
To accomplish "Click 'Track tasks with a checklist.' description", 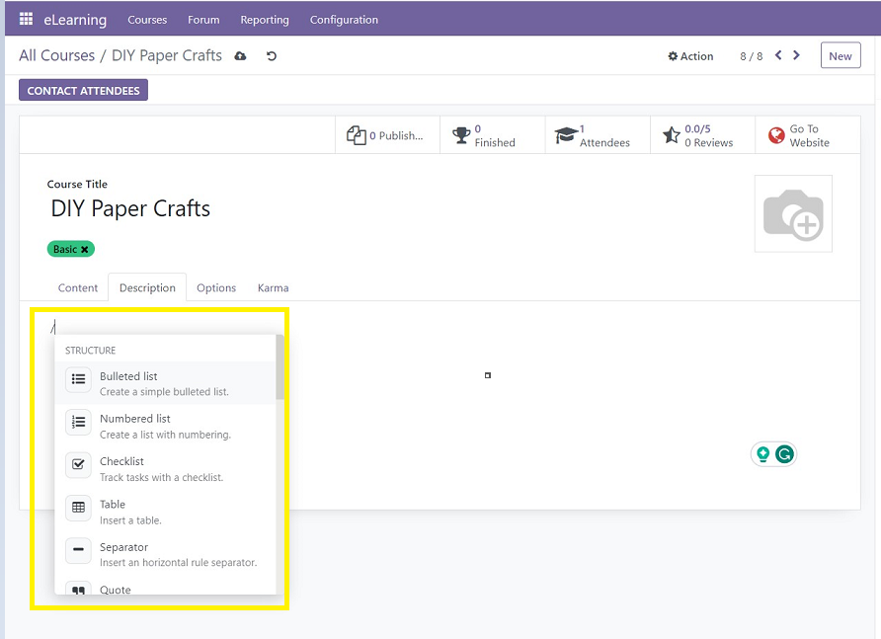I will (x=161, y=477).
